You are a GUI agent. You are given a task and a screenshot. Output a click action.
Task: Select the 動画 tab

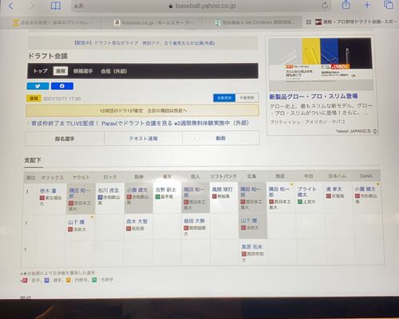pyautogui.click(x=221, y=138)
